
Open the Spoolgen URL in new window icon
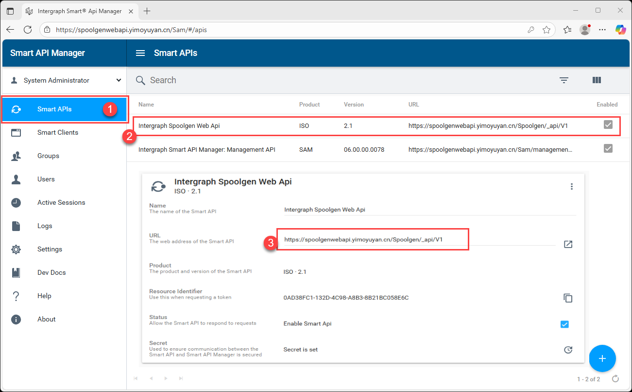(567, 244)
